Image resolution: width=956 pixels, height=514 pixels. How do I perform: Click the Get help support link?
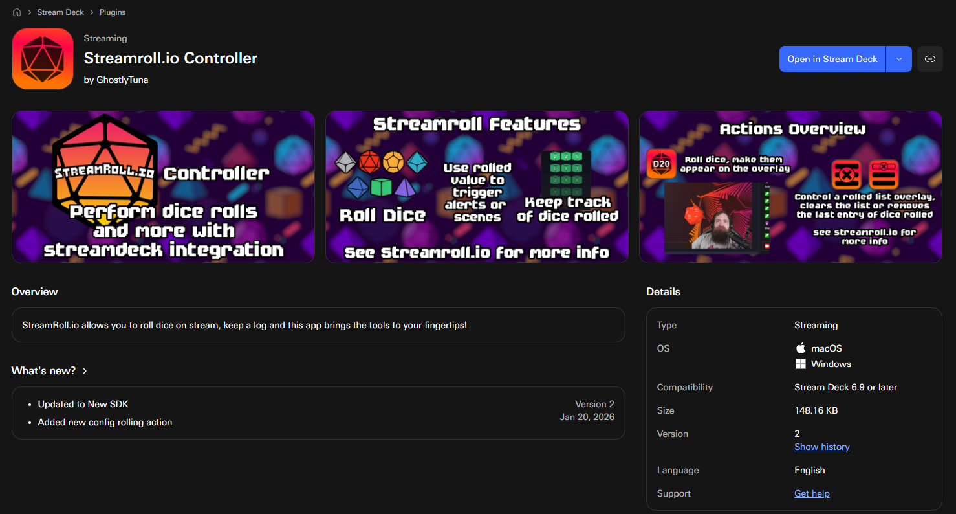tap(811, 493)
